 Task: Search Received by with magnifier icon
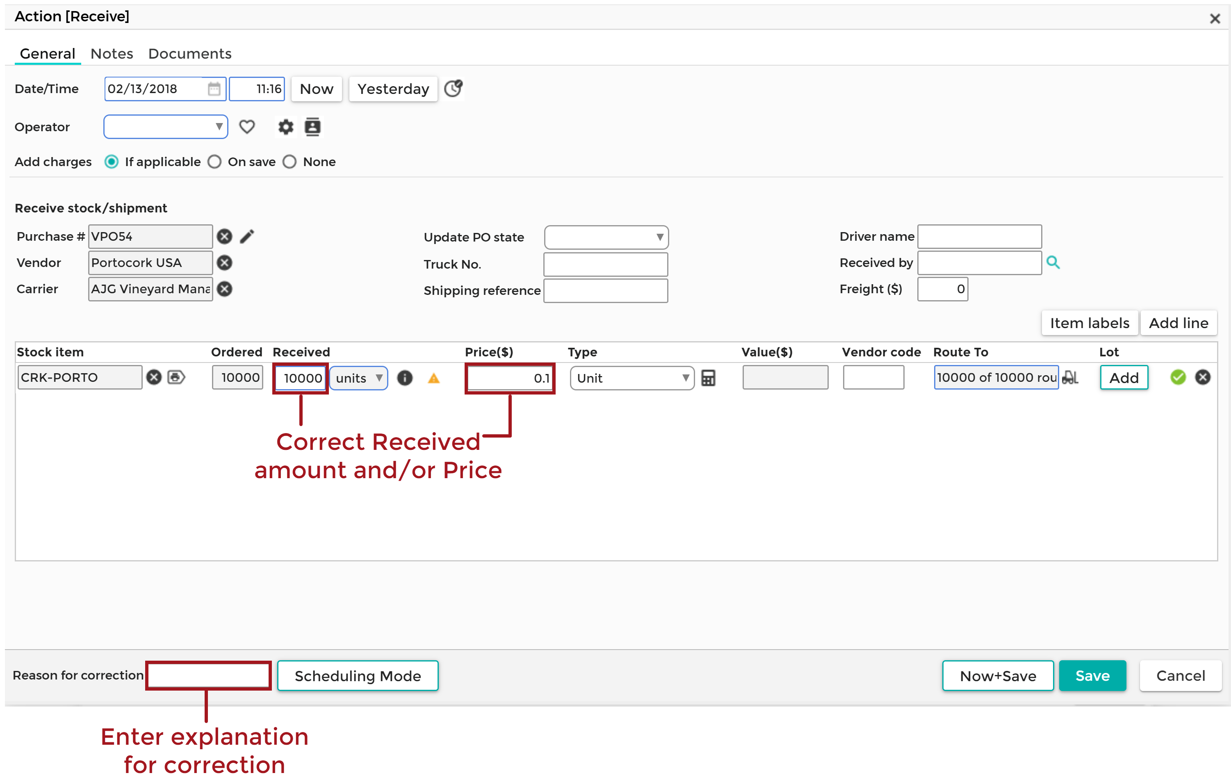click(1053, 262)
